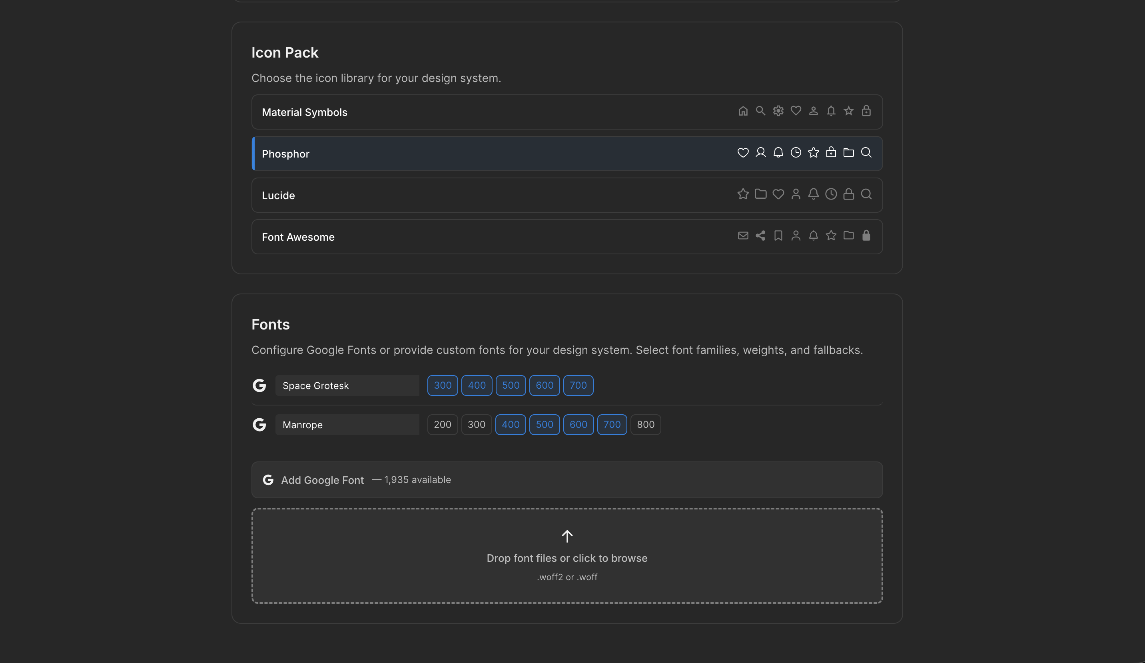Disable the 400 weight for Space Grotesk
The image size is (1145, 663).
click(476, 385)
